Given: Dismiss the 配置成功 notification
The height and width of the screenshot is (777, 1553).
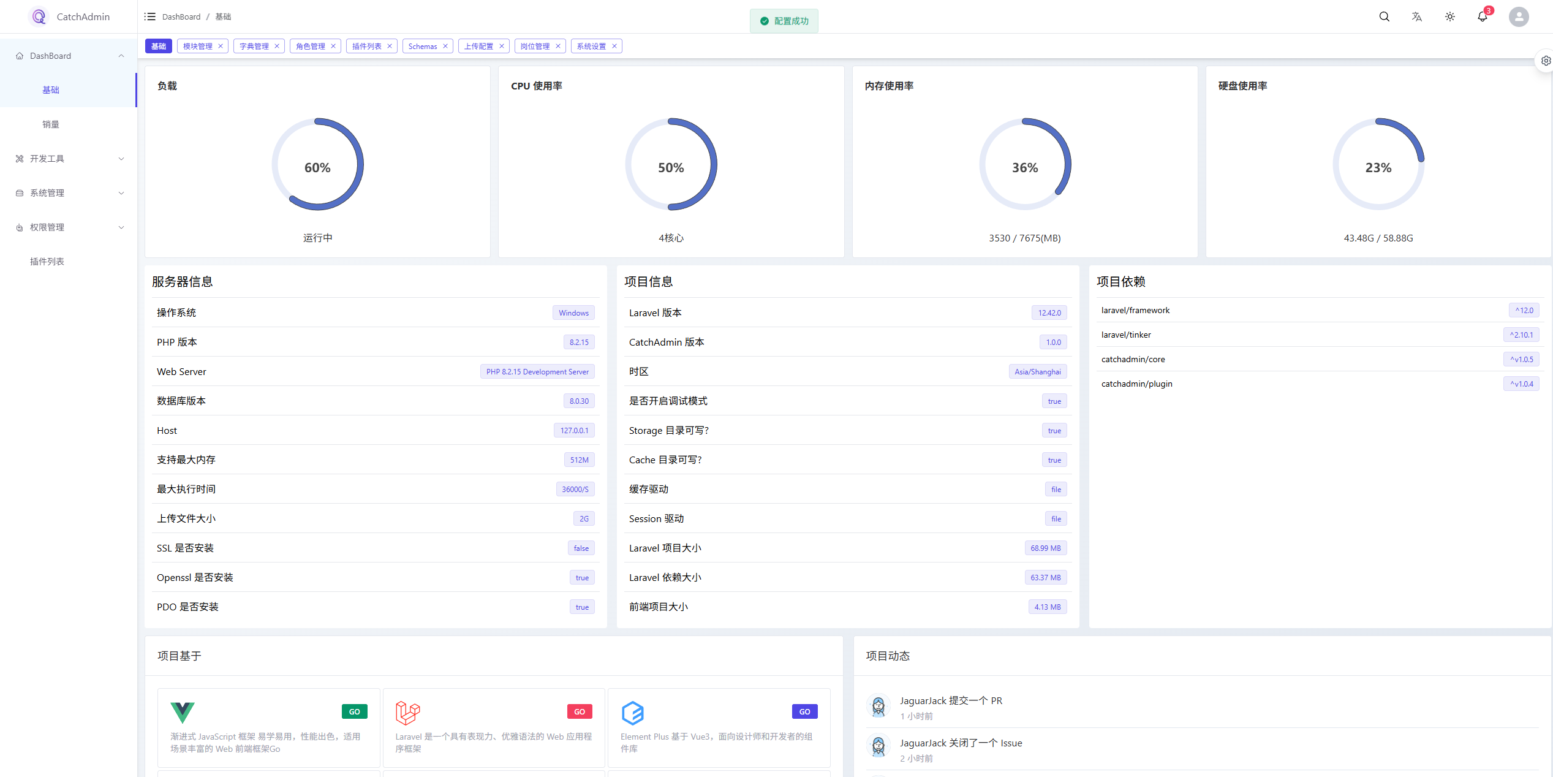Looking at the screenshot, I should coord(784,20).
